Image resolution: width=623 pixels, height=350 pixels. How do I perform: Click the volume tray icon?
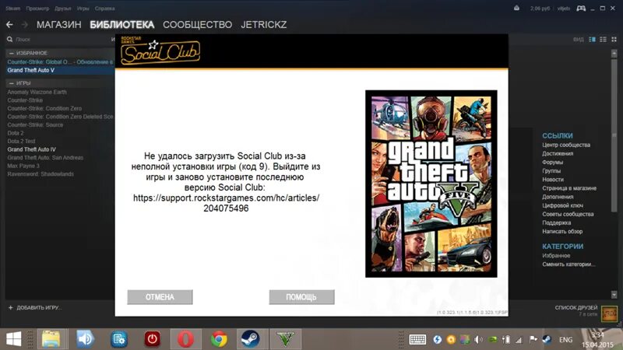pyautogui.click(x=478, y=339)
